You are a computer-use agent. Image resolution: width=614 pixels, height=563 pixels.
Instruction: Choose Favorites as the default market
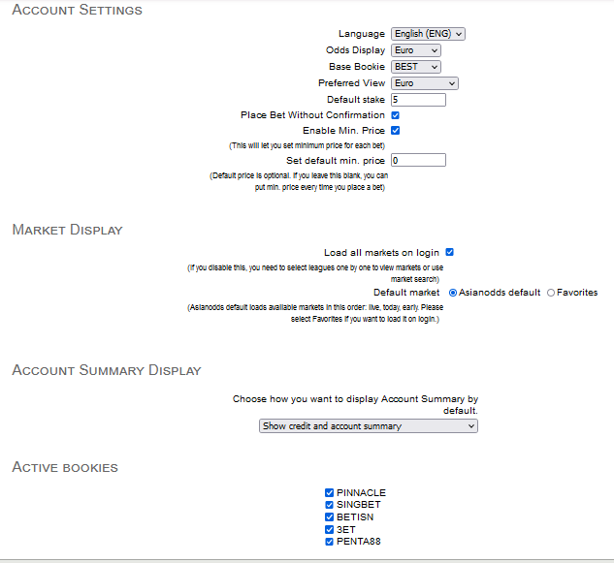[551, 293]
